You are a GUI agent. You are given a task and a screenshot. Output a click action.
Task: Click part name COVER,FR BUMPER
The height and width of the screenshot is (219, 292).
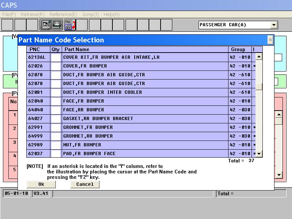tap(85, 66)
